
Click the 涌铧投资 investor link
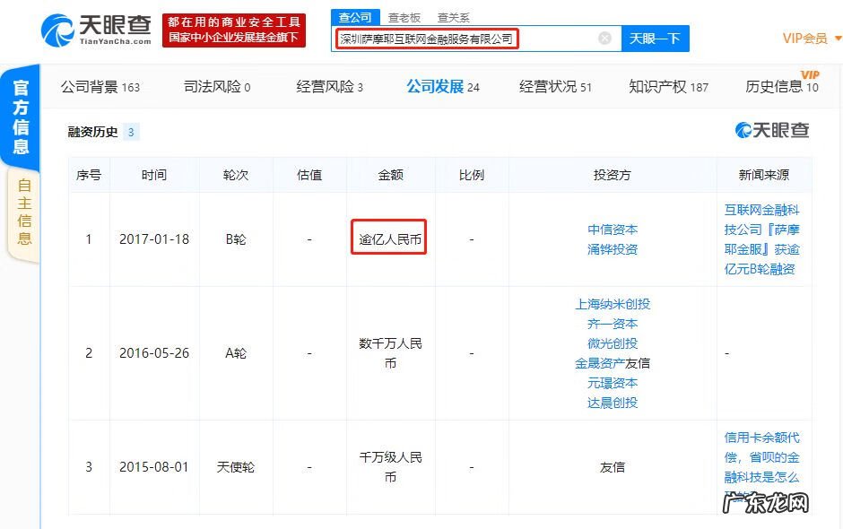click(613, 249)
